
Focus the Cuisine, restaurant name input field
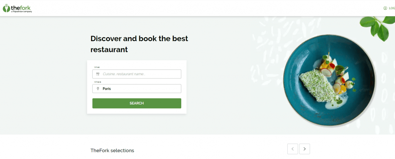[137, 74]
